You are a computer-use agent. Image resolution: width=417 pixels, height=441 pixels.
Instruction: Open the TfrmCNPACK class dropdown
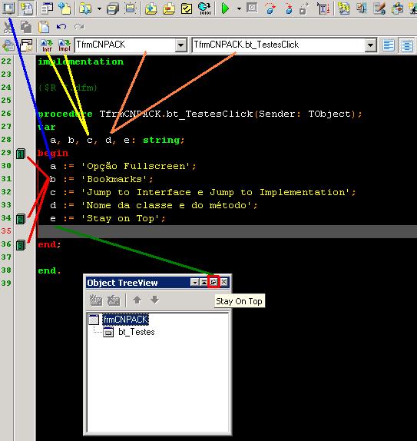180,45
